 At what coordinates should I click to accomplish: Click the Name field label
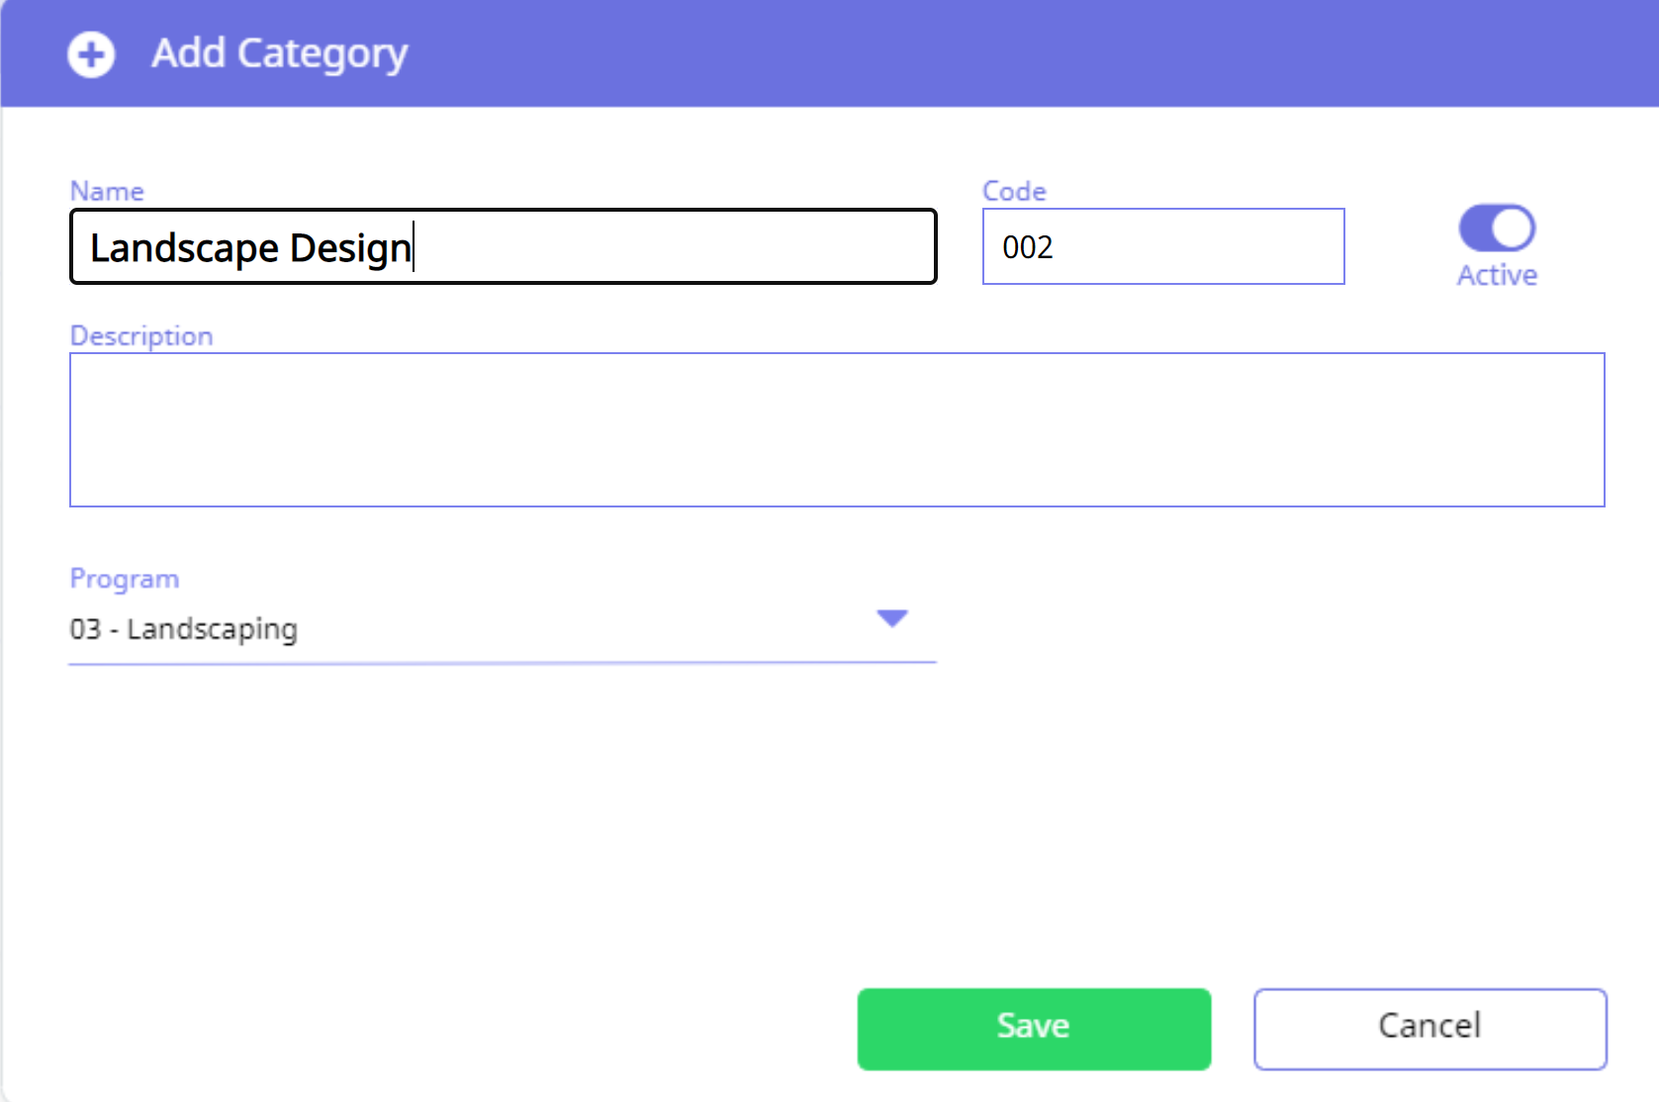107,191
